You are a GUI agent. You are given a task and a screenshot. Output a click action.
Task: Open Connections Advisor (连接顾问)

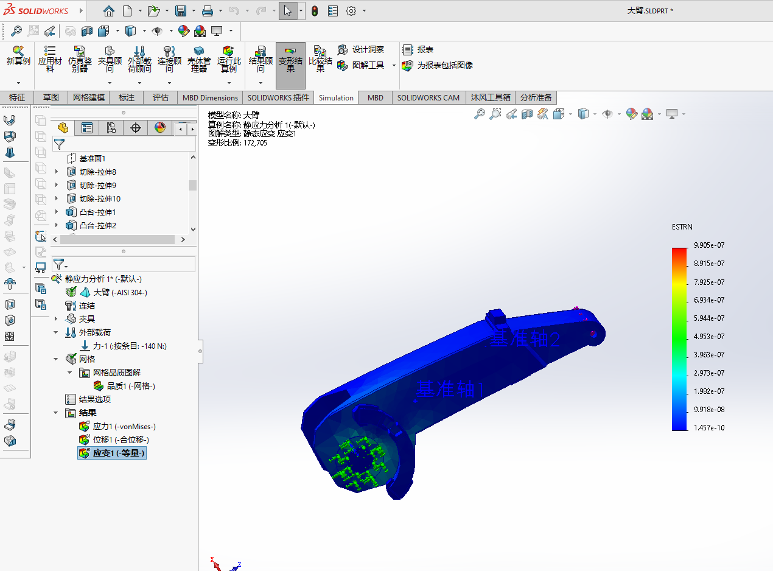point(169,58)
